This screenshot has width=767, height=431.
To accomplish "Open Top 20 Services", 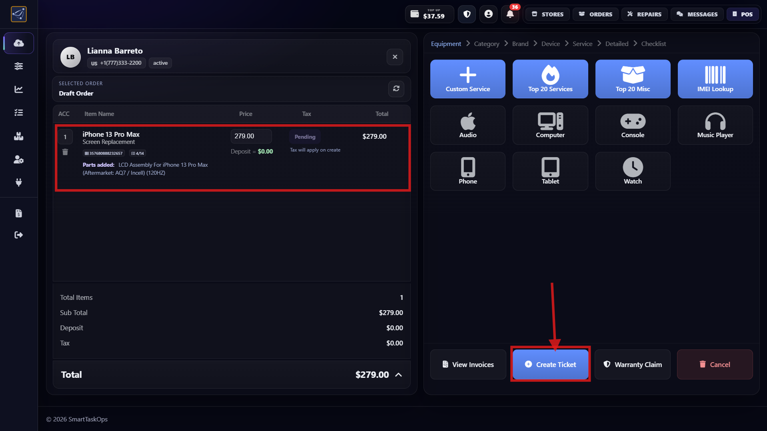I will pyautogui.click(x=550, y=79).
